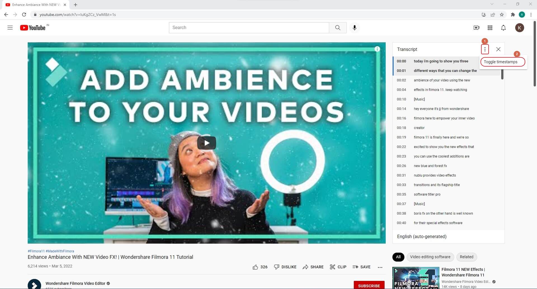Click the DISLIKE button
537x289 pixels.
(x=285, y=267)
